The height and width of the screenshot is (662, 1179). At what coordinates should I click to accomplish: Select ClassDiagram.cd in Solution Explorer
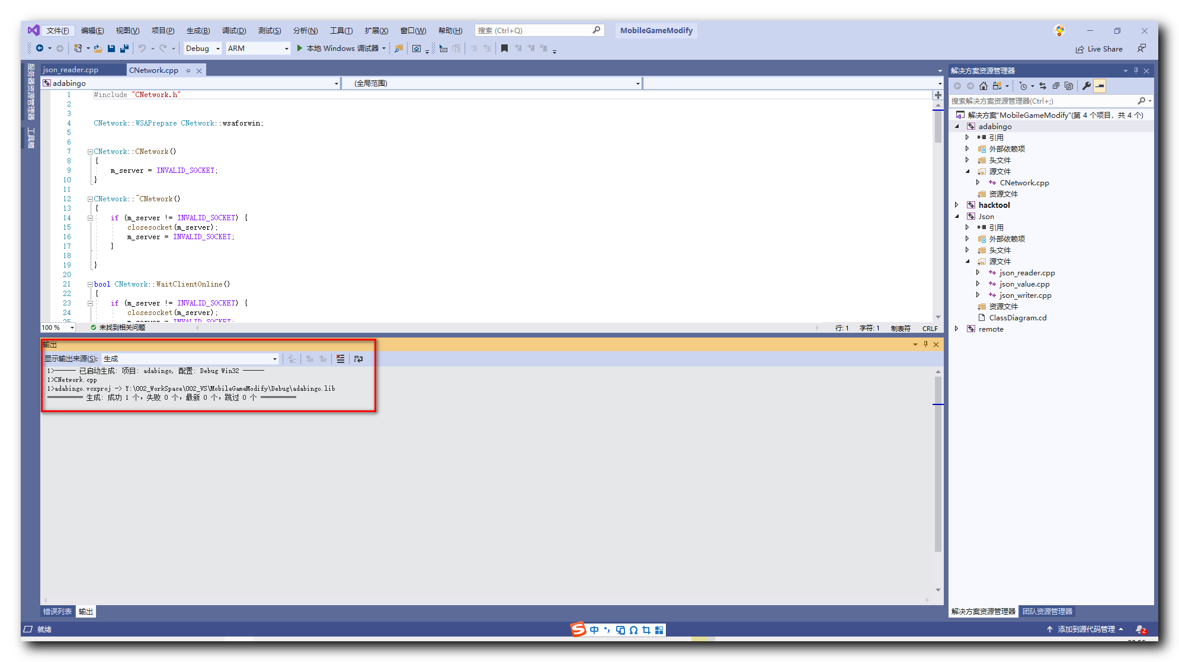pos(1017,317)
